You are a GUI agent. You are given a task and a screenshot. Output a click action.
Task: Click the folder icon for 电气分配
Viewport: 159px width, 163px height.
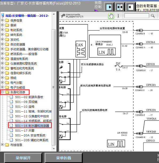[7, 82]
